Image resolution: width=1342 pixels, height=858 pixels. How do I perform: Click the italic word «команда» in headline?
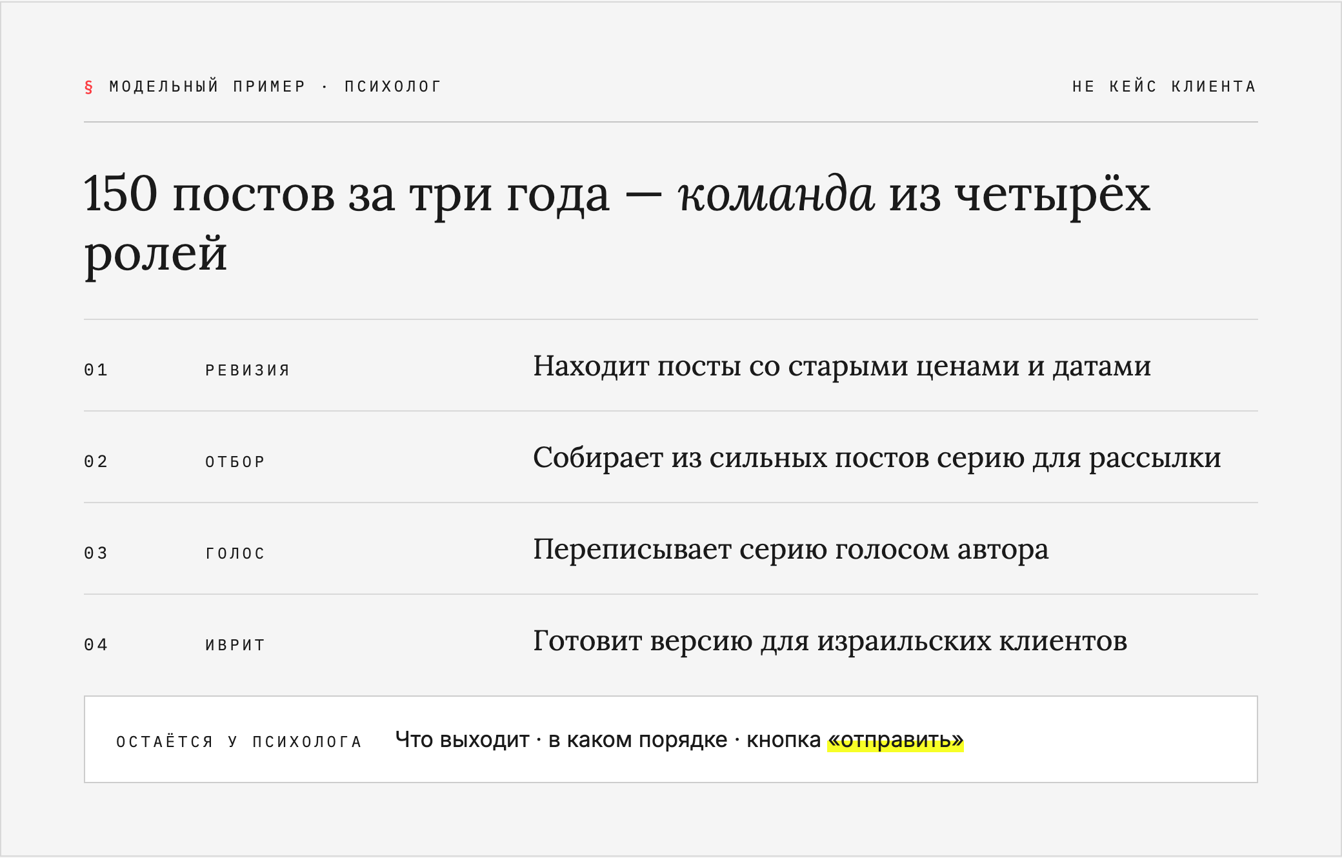coord(776,194)
